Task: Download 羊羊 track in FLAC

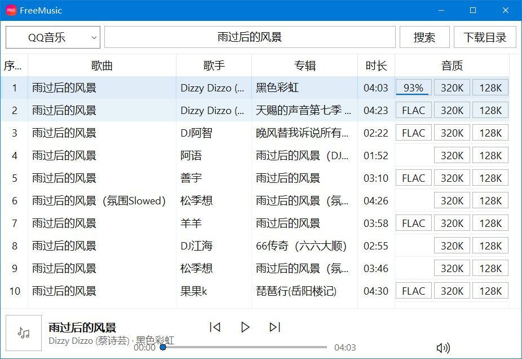Action: [x=413, y=223]
